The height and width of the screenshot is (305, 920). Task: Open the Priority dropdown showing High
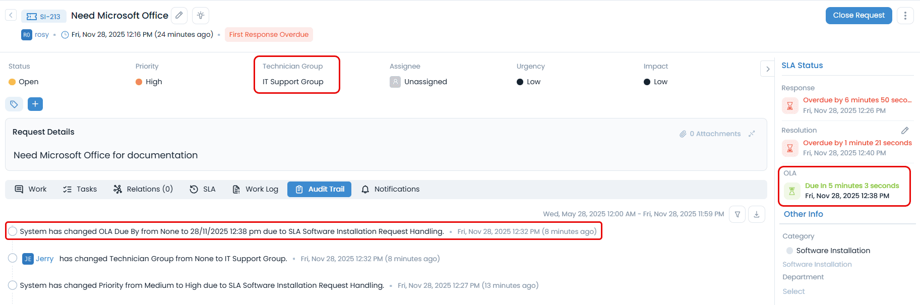149,82
